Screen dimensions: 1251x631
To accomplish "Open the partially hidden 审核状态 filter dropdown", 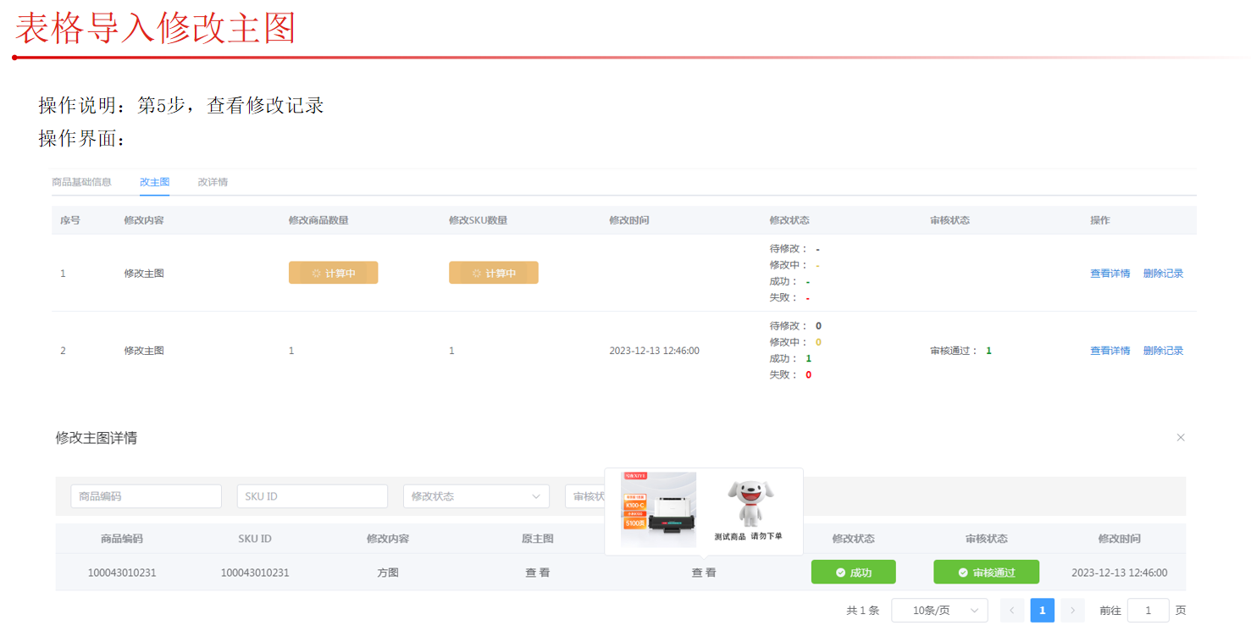I will click(585, 496).
